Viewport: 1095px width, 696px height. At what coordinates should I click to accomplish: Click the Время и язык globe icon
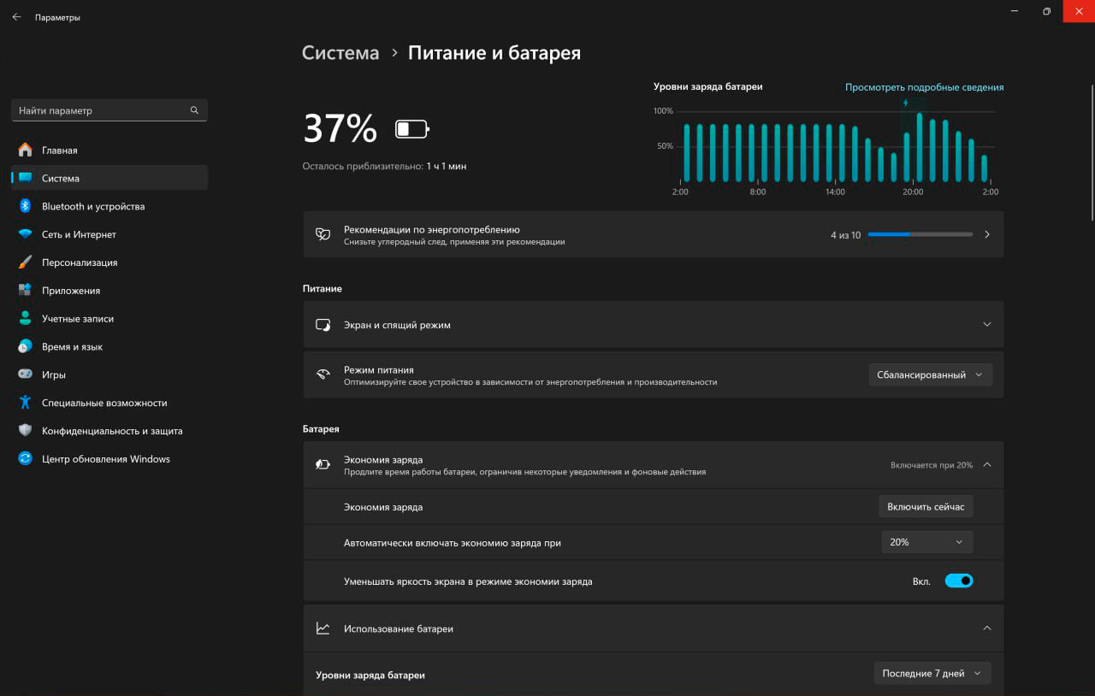[x=26, y=346]
